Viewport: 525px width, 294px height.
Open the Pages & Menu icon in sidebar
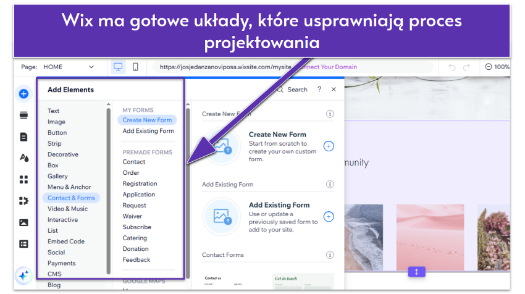(x=23, y=136)
